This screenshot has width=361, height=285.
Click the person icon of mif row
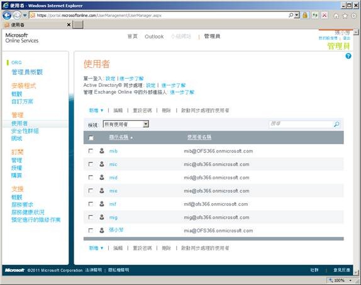click(102, 204)
